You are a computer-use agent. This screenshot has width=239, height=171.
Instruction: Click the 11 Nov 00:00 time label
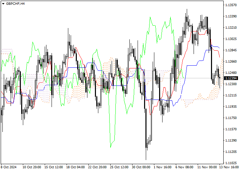(x=207, y=167)
